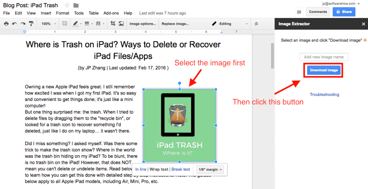Open the 100% zoom dropdown
368x189 pixels.
coord(49,24)
